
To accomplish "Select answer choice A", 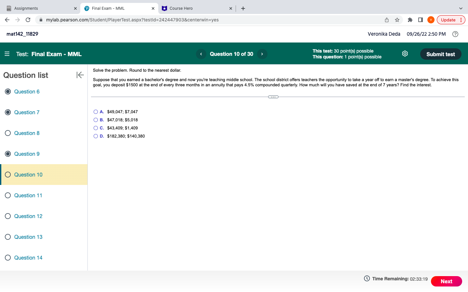I will click(96, 112).
